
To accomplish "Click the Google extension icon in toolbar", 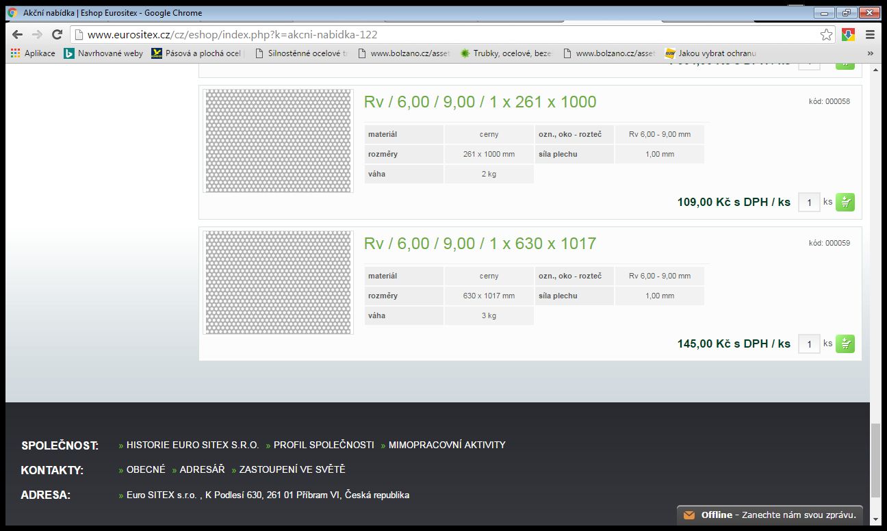I will [x=848, y=35].
